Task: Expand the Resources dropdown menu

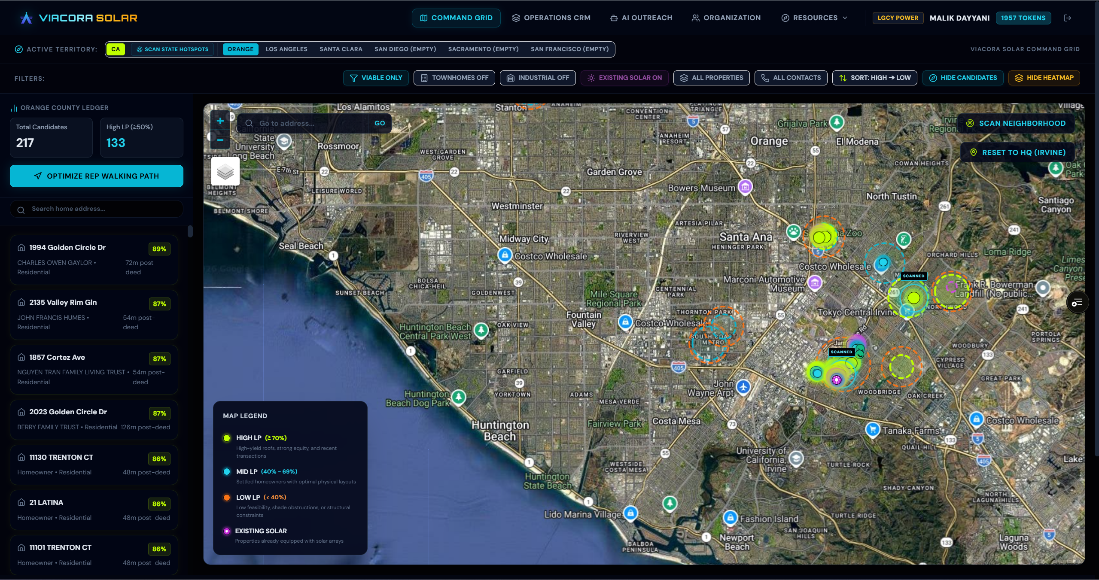Action: (x=814, y=18)
